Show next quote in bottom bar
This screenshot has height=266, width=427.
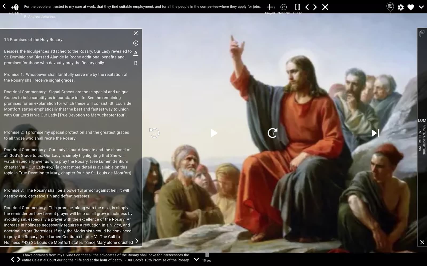tap(19, 259)
